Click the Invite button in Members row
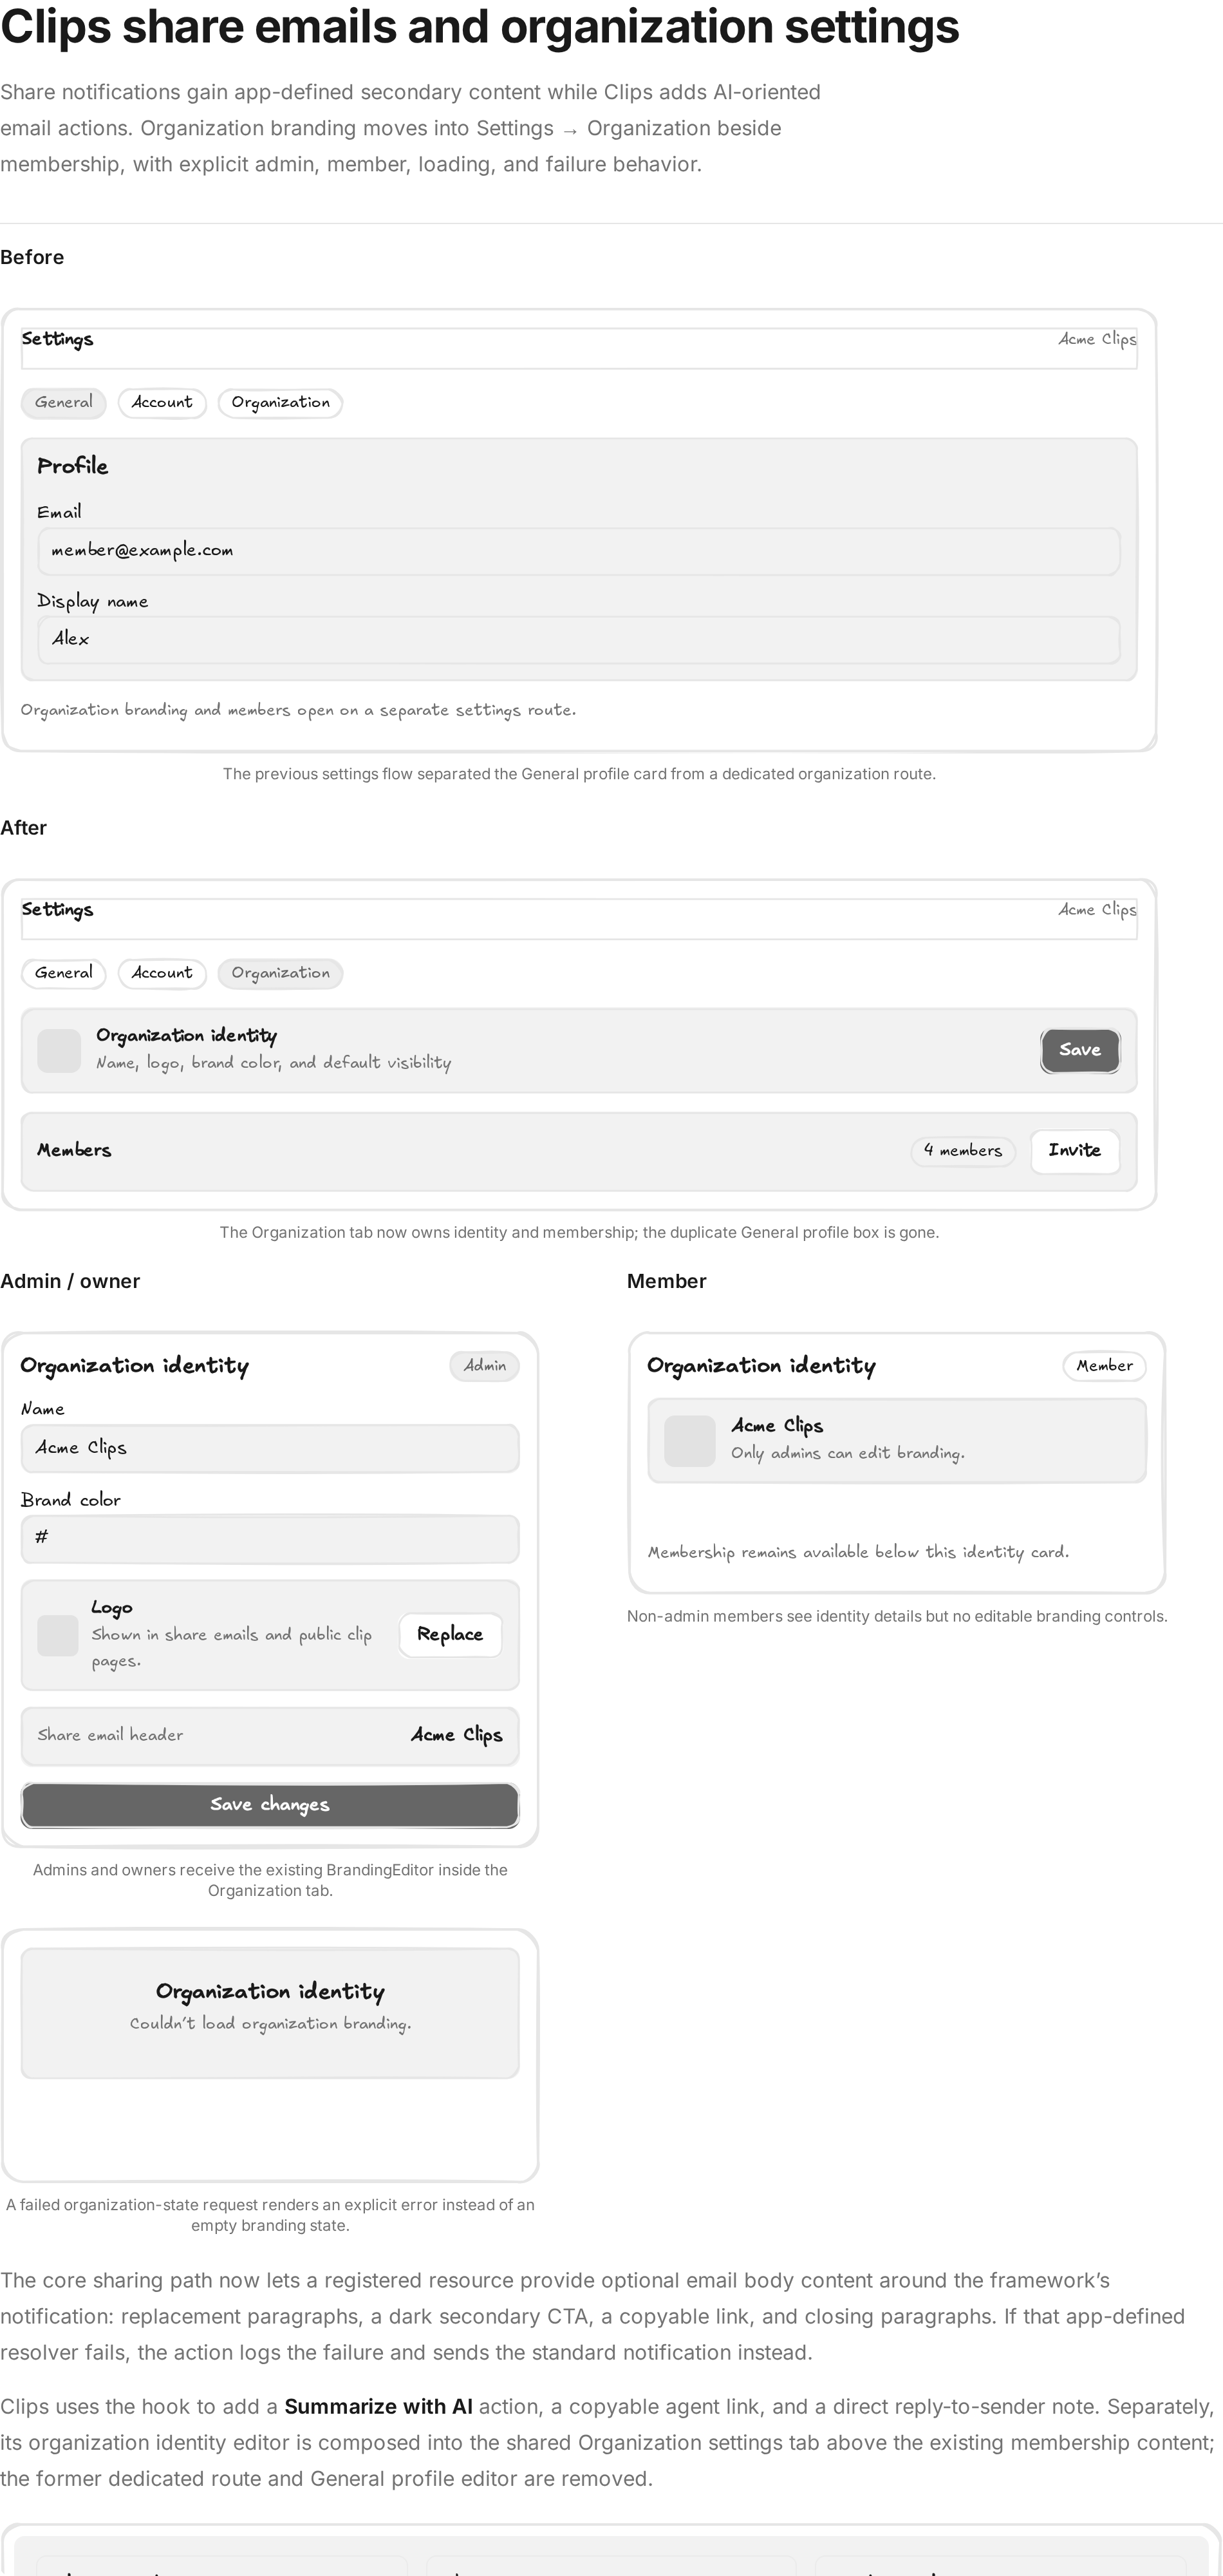 tap(1074, 1151)
